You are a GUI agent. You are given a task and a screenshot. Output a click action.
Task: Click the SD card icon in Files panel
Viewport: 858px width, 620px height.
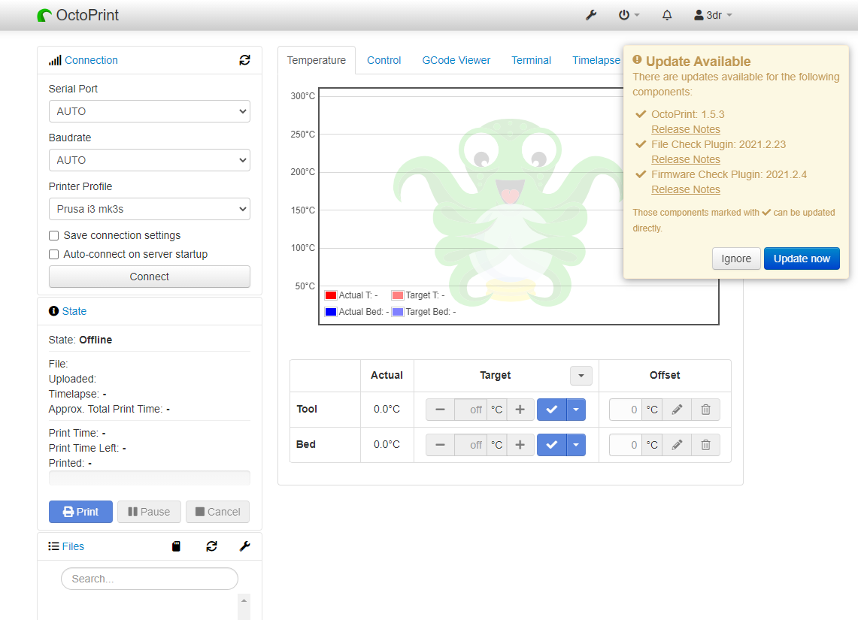[x=176, y=546]
